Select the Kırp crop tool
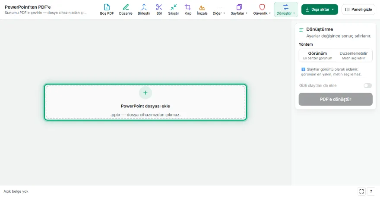 (188, 9)
